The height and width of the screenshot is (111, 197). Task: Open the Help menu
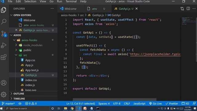pos(83,1)
